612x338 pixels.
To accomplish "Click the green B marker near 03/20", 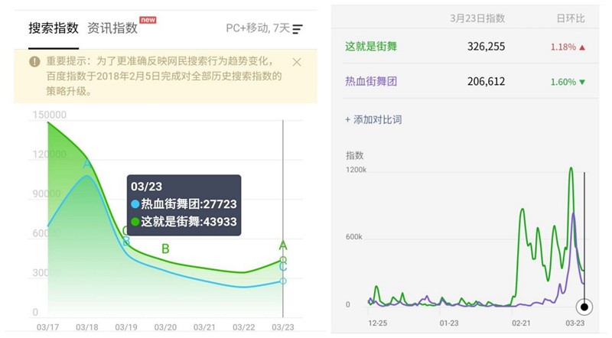I will tap(165, 249).
